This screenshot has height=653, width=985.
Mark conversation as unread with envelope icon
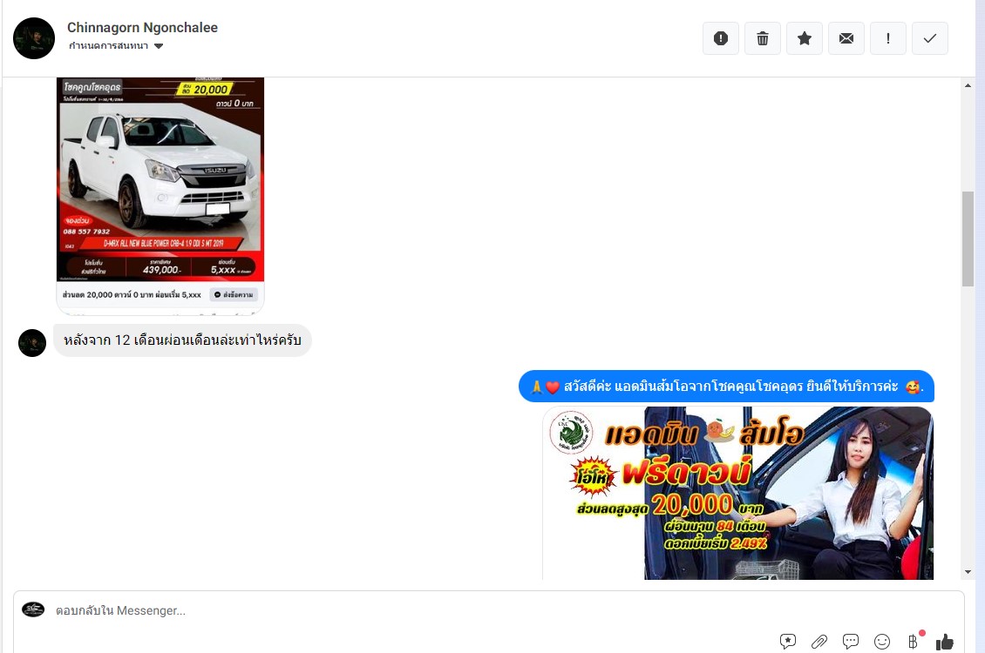[x=846, y=38]
